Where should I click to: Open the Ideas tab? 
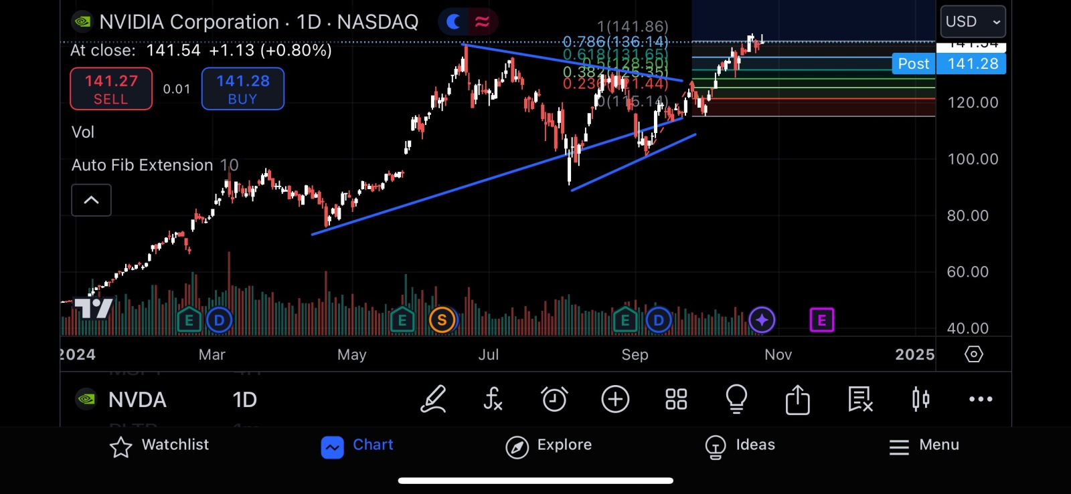(x=740, y=446)
